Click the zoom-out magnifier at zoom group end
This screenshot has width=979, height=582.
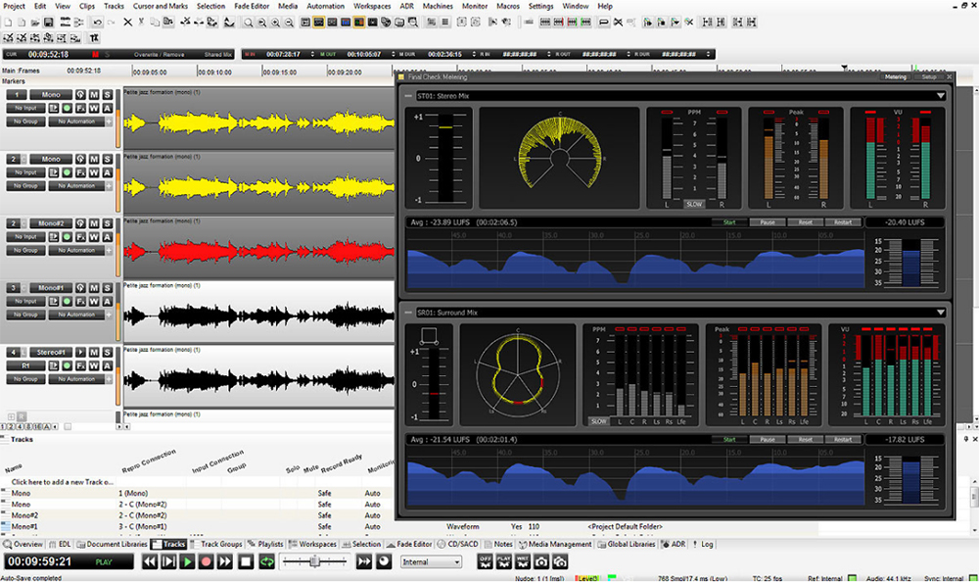tap(289, 23)
